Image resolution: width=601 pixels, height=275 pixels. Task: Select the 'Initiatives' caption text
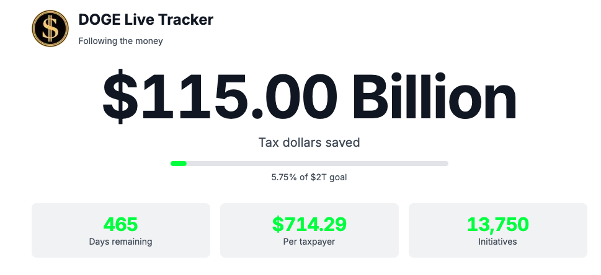[497, 242]
